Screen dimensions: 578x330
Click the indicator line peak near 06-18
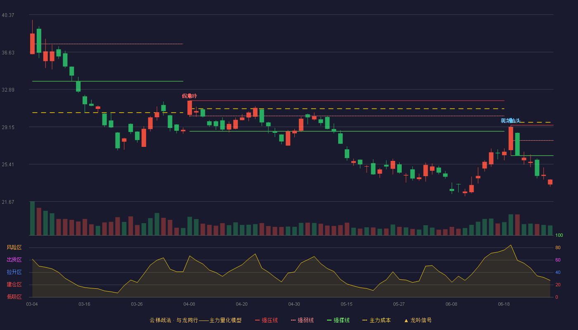[x=511, y=245]
